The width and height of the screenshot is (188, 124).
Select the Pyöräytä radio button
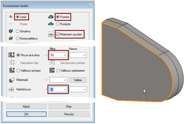[58, 24]
